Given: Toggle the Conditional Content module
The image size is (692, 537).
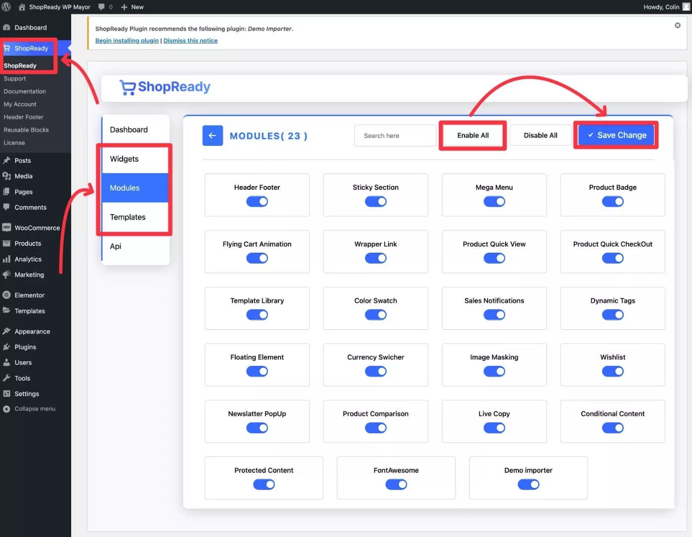Looking at the screenshot, I should point(613,428).
